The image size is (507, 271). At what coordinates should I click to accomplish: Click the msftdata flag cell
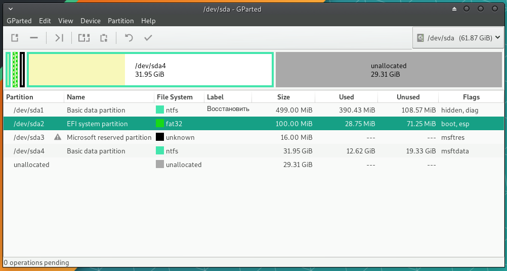(x=455, y=151)
